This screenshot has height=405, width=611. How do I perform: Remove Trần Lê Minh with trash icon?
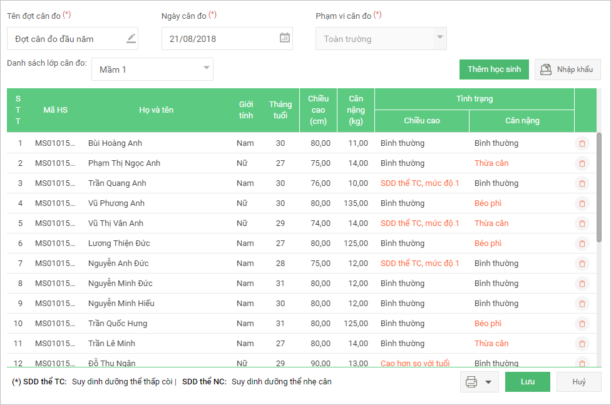(x=582, y=344)
